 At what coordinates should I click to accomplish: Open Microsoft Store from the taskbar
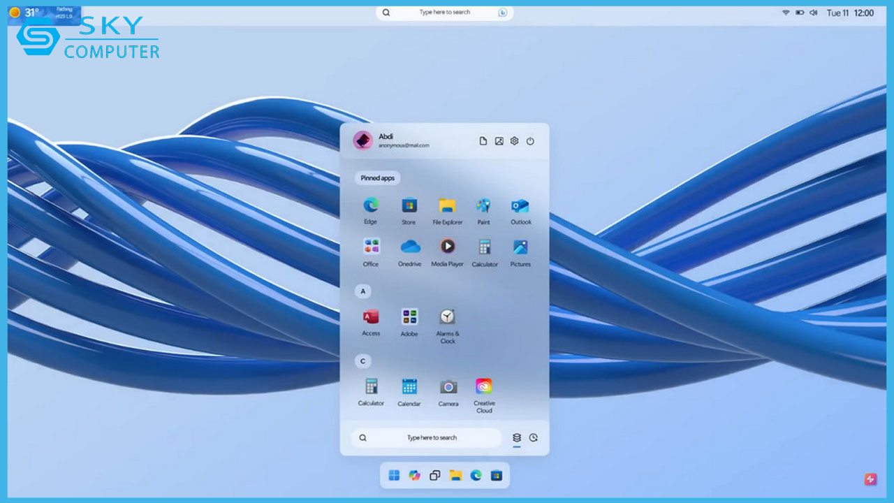497,475
